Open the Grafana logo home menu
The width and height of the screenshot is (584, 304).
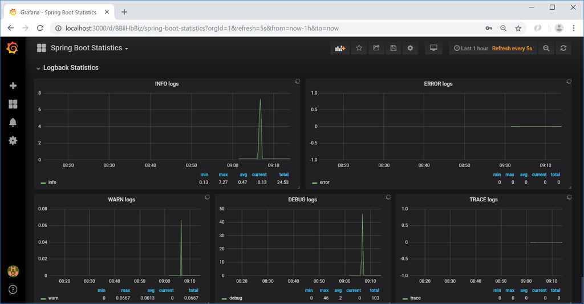coord(13,48)
